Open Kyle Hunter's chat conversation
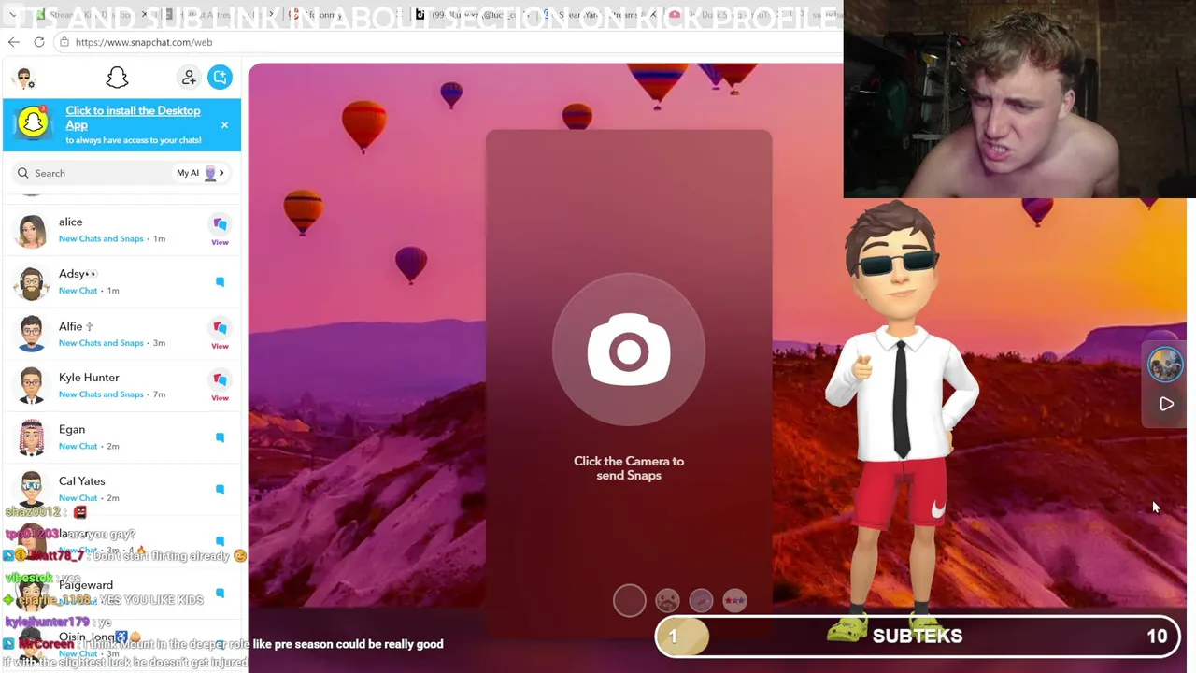Viewport: 1196px width, 673px height. [x=121, y=385]
